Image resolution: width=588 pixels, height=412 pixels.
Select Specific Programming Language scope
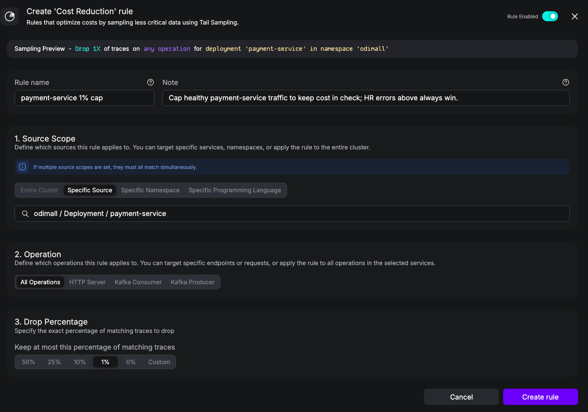point(235,190)
